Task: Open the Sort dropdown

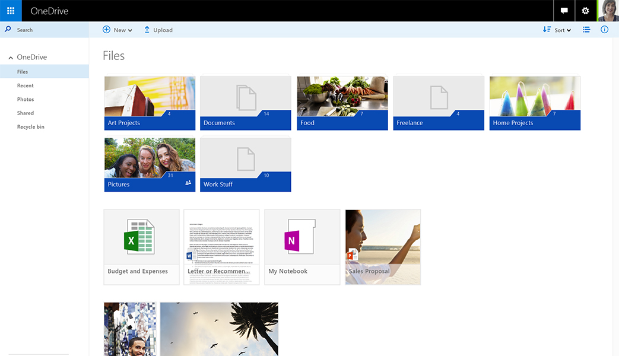Action: [557, 30]
